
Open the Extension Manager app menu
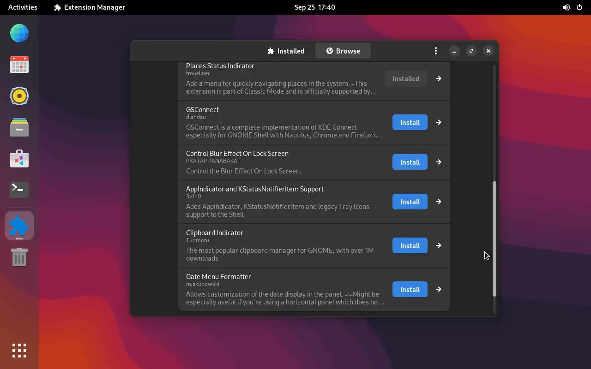tap(90, 7)
